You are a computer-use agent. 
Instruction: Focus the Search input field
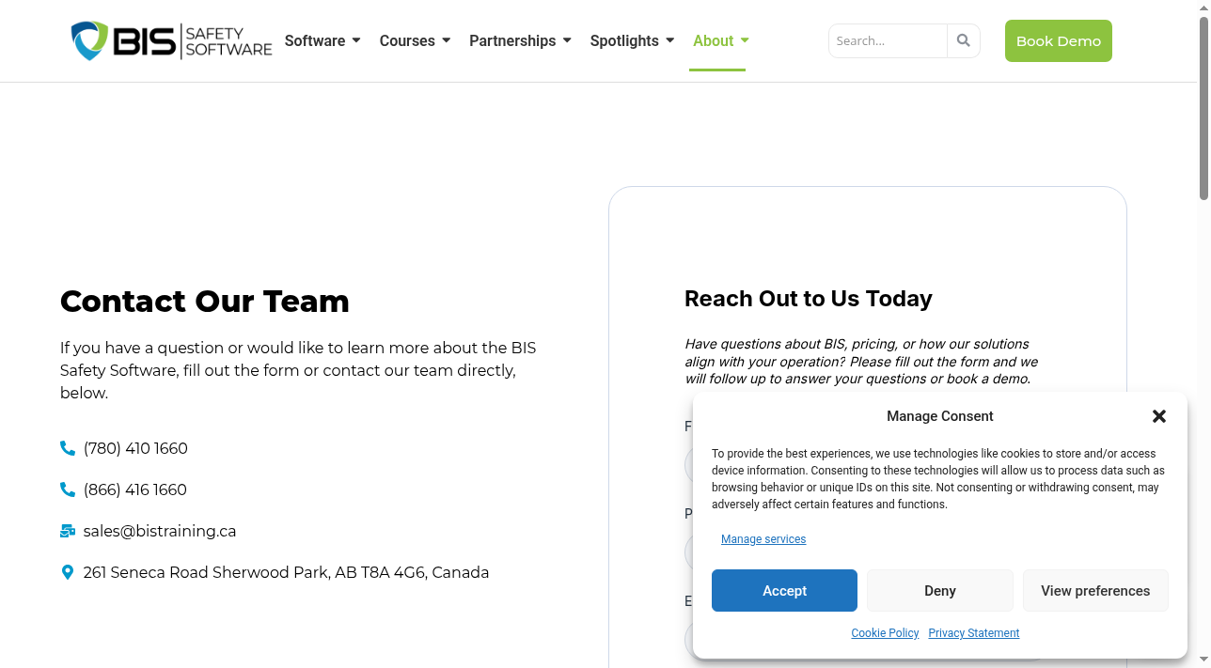[888, 40]
